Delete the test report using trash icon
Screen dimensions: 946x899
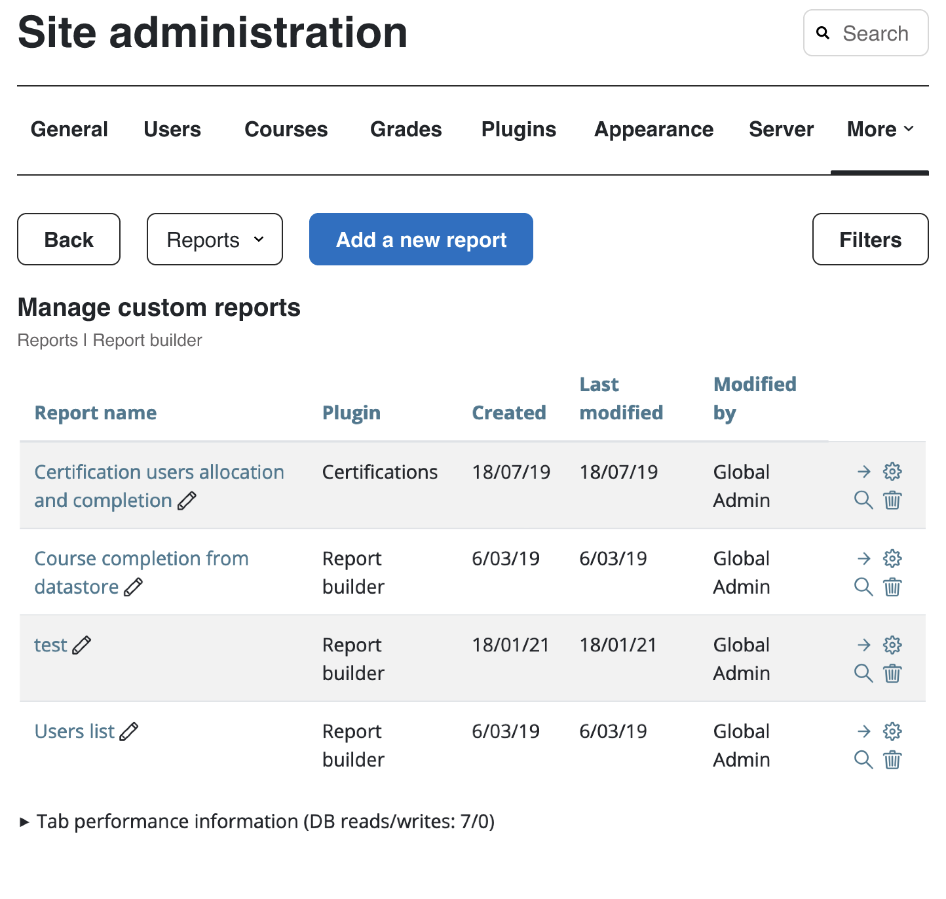tap(892, 674)
